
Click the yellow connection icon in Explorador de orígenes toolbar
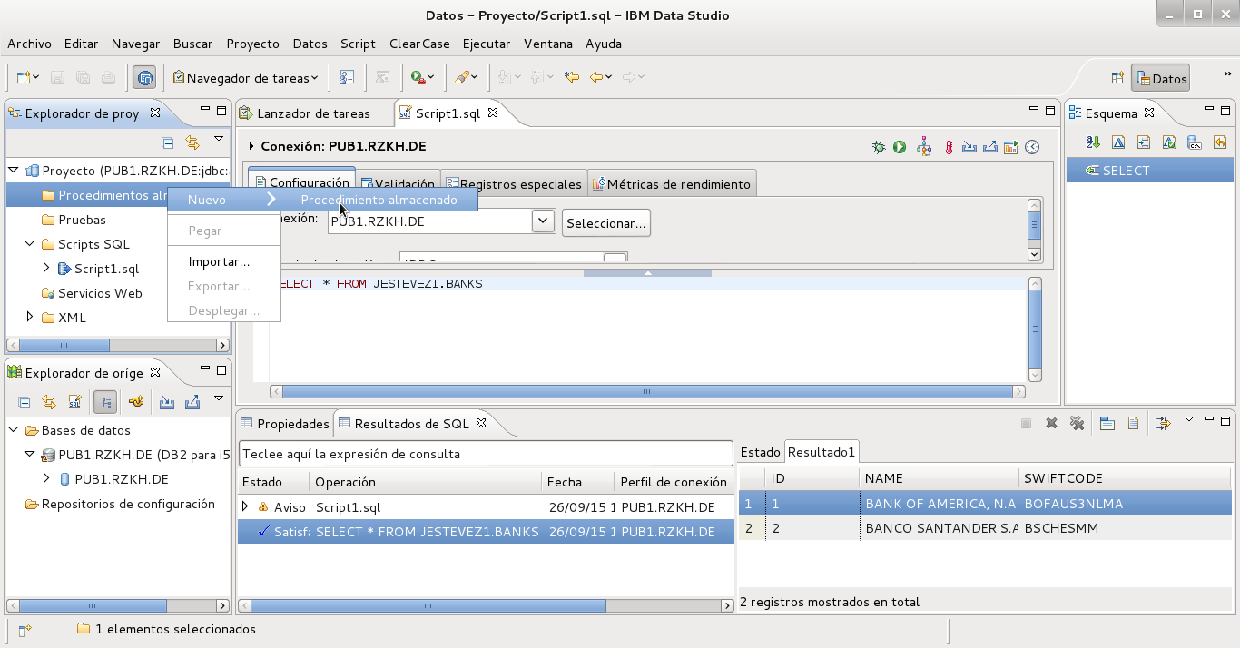coord(136,402)
